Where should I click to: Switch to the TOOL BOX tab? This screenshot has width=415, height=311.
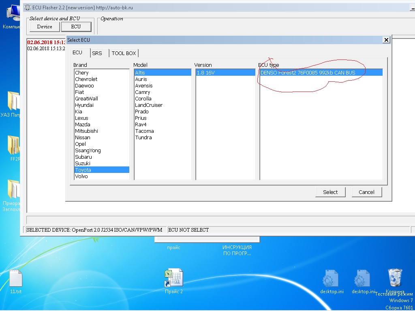pyautogui.click(x=124, y=53)
